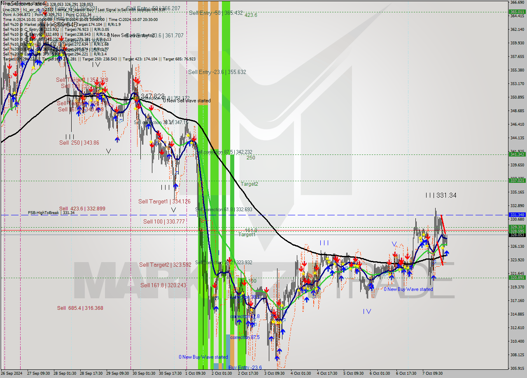The image size is (527, 378).
Task: Click the 'Sell 685.4 | 316.368' label
Action: click(80, 308)
